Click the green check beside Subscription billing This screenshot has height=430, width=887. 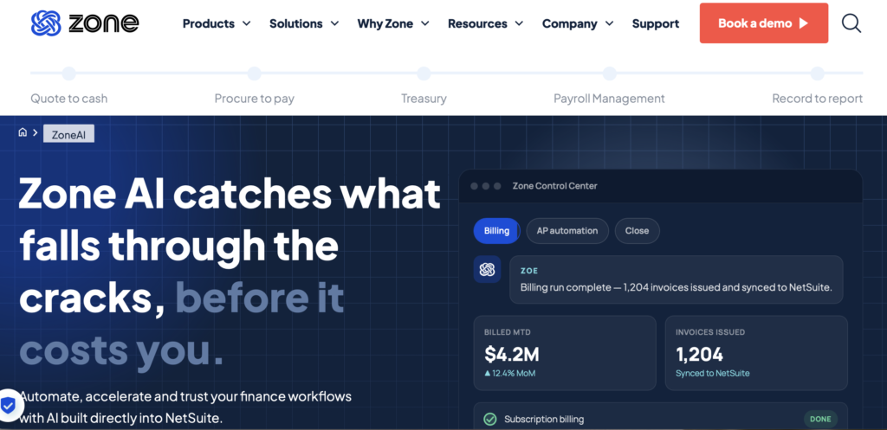[x=490, y=420]
